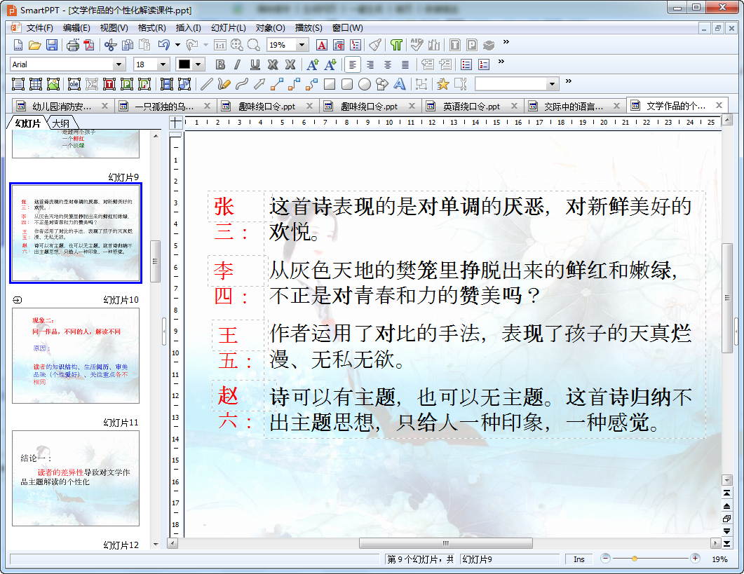
Task: Export the presentation as PDF
Action: (89, 45)
